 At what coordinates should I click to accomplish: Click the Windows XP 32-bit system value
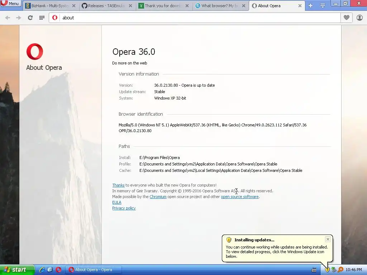pyautogui.click(x=170, y=98)
